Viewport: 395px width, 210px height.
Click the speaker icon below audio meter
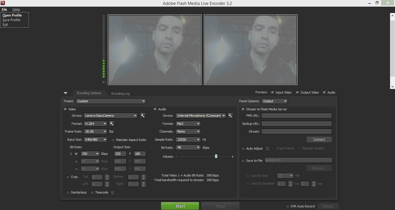[104, 82]
